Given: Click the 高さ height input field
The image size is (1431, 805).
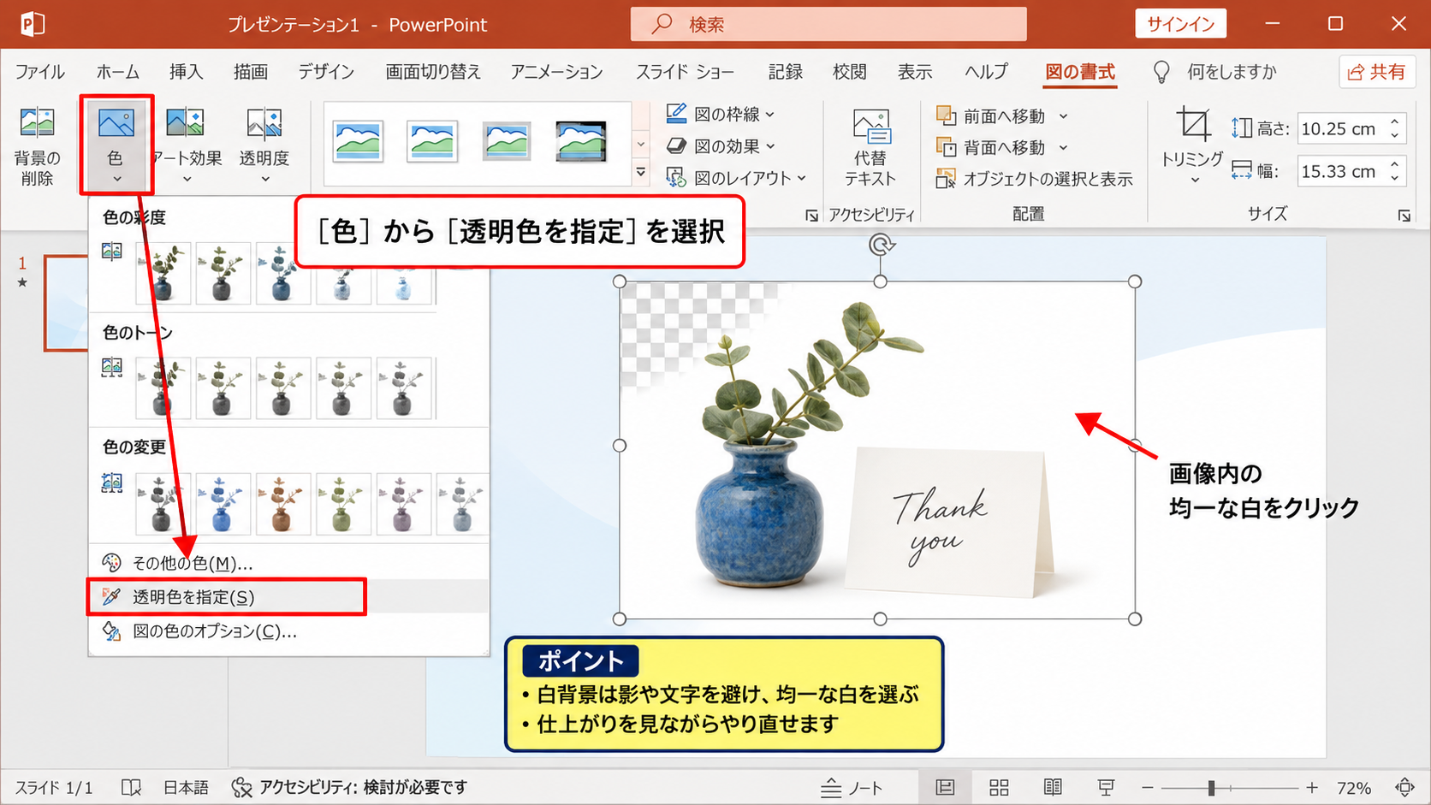Looking at the screenshot, I should 1342,129.
